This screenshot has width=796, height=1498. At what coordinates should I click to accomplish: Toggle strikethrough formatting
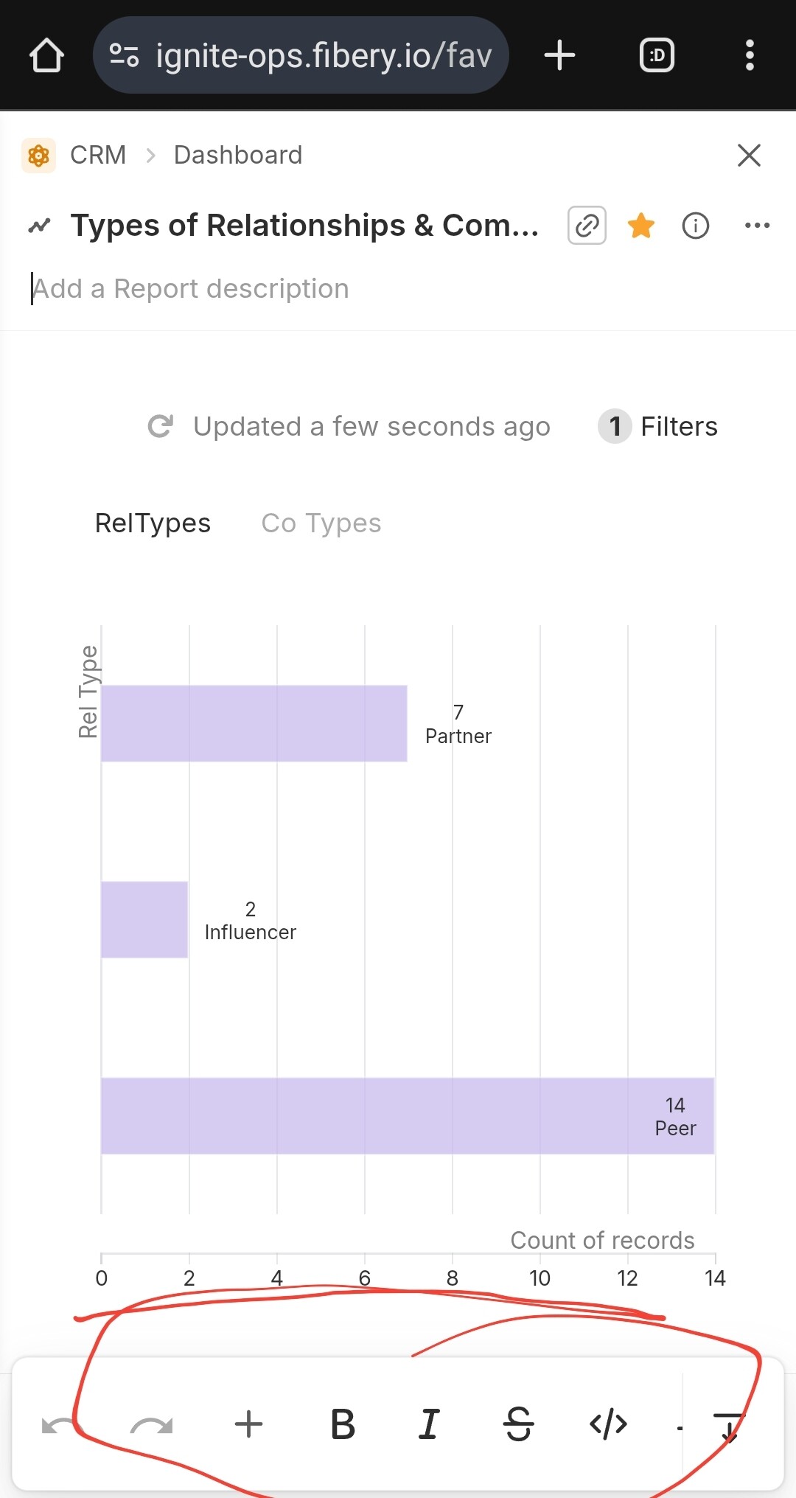tap(519, 1424)
